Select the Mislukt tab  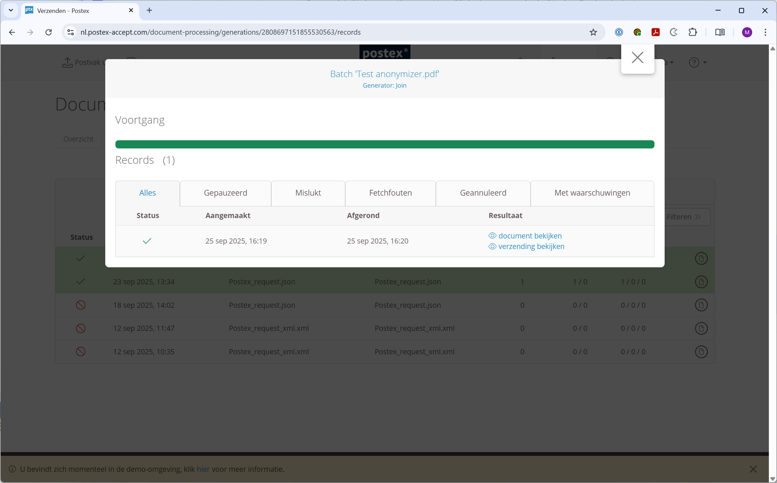click(x=308, y=193)
